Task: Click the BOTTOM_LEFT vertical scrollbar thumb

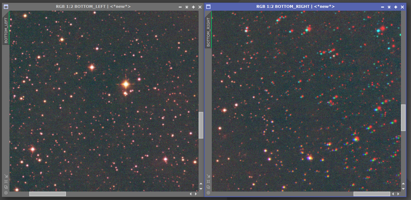Action: click(201, 125)
